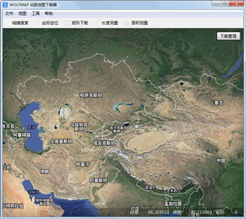Open the 视图 menu
The height and width of the screenshot is (219, 246).
(x=22, y=14)
